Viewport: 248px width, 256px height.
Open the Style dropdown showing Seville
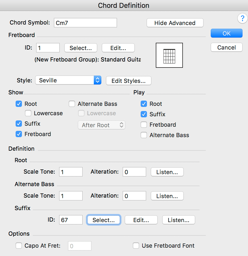click(x=68, y=81)
